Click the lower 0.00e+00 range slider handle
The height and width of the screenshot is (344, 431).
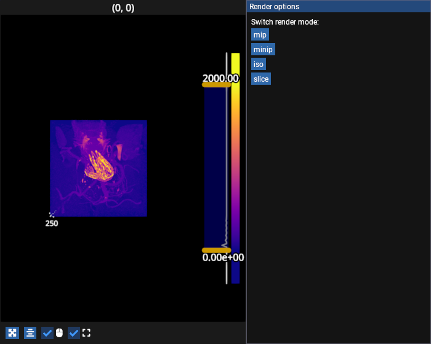click(x=216, y=250)
